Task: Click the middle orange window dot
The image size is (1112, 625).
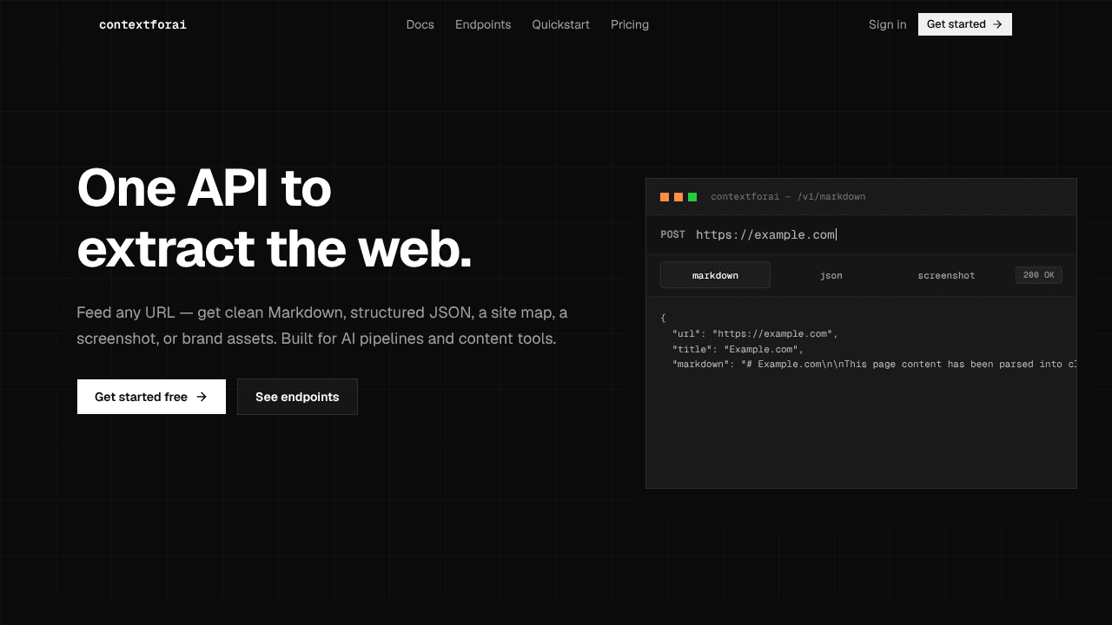Action: (x=678, y=197)
